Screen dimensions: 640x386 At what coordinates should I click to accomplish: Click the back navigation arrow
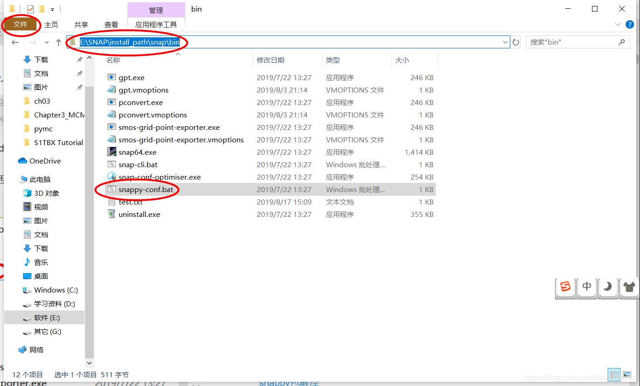pyautogui.click(x=15, y=42)
